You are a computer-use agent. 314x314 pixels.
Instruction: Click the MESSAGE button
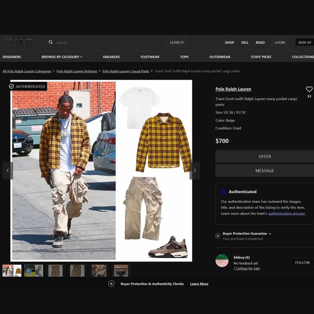pos(265,171)
